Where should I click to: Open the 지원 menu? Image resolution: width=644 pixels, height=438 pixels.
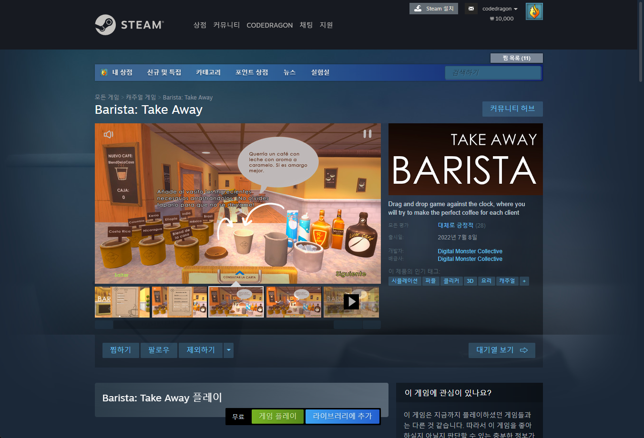tap(326, 25)
